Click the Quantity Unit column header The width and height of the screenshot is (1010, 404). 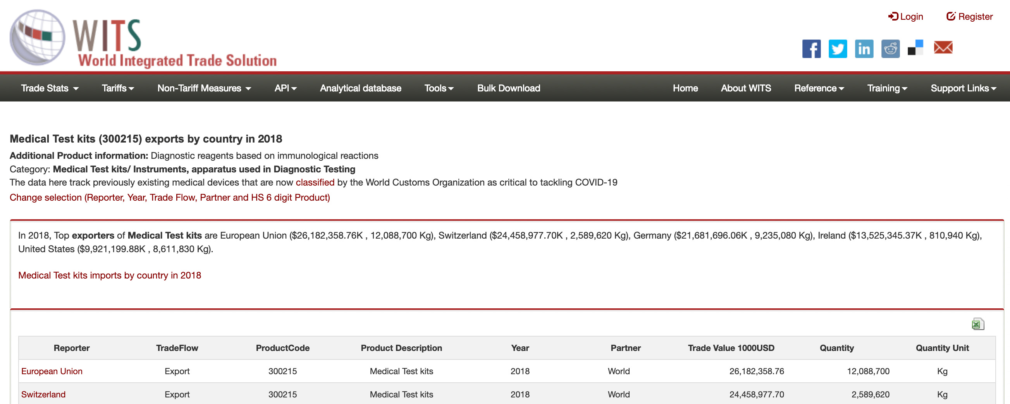coord(942,348)
